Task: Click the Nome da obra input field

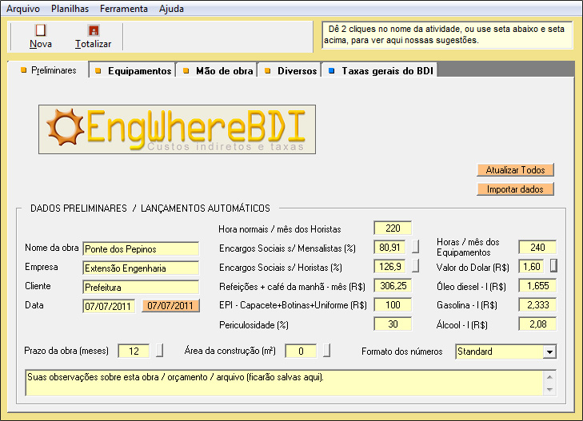Action: [x=140, y=248]
